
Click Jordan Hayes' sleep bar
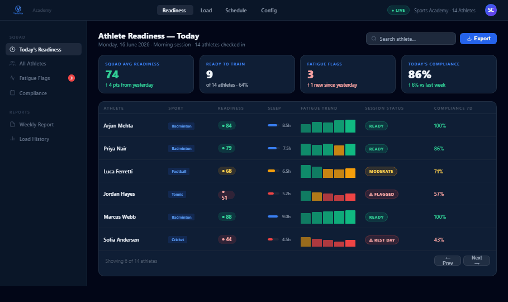(273, 194)
